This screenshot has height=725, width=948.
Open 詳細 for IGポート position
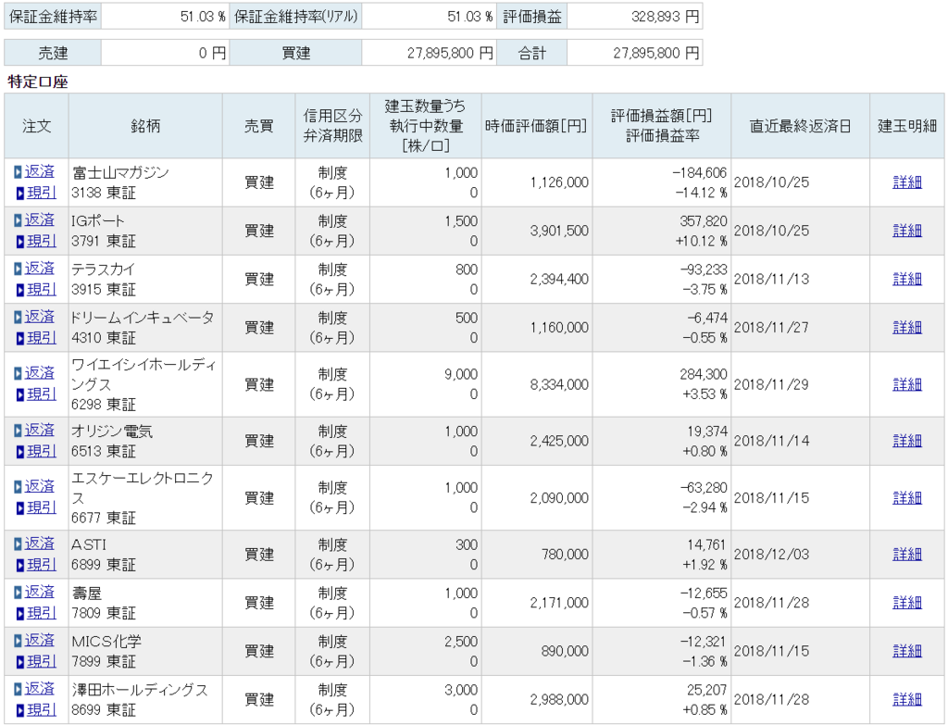point(907,231)
